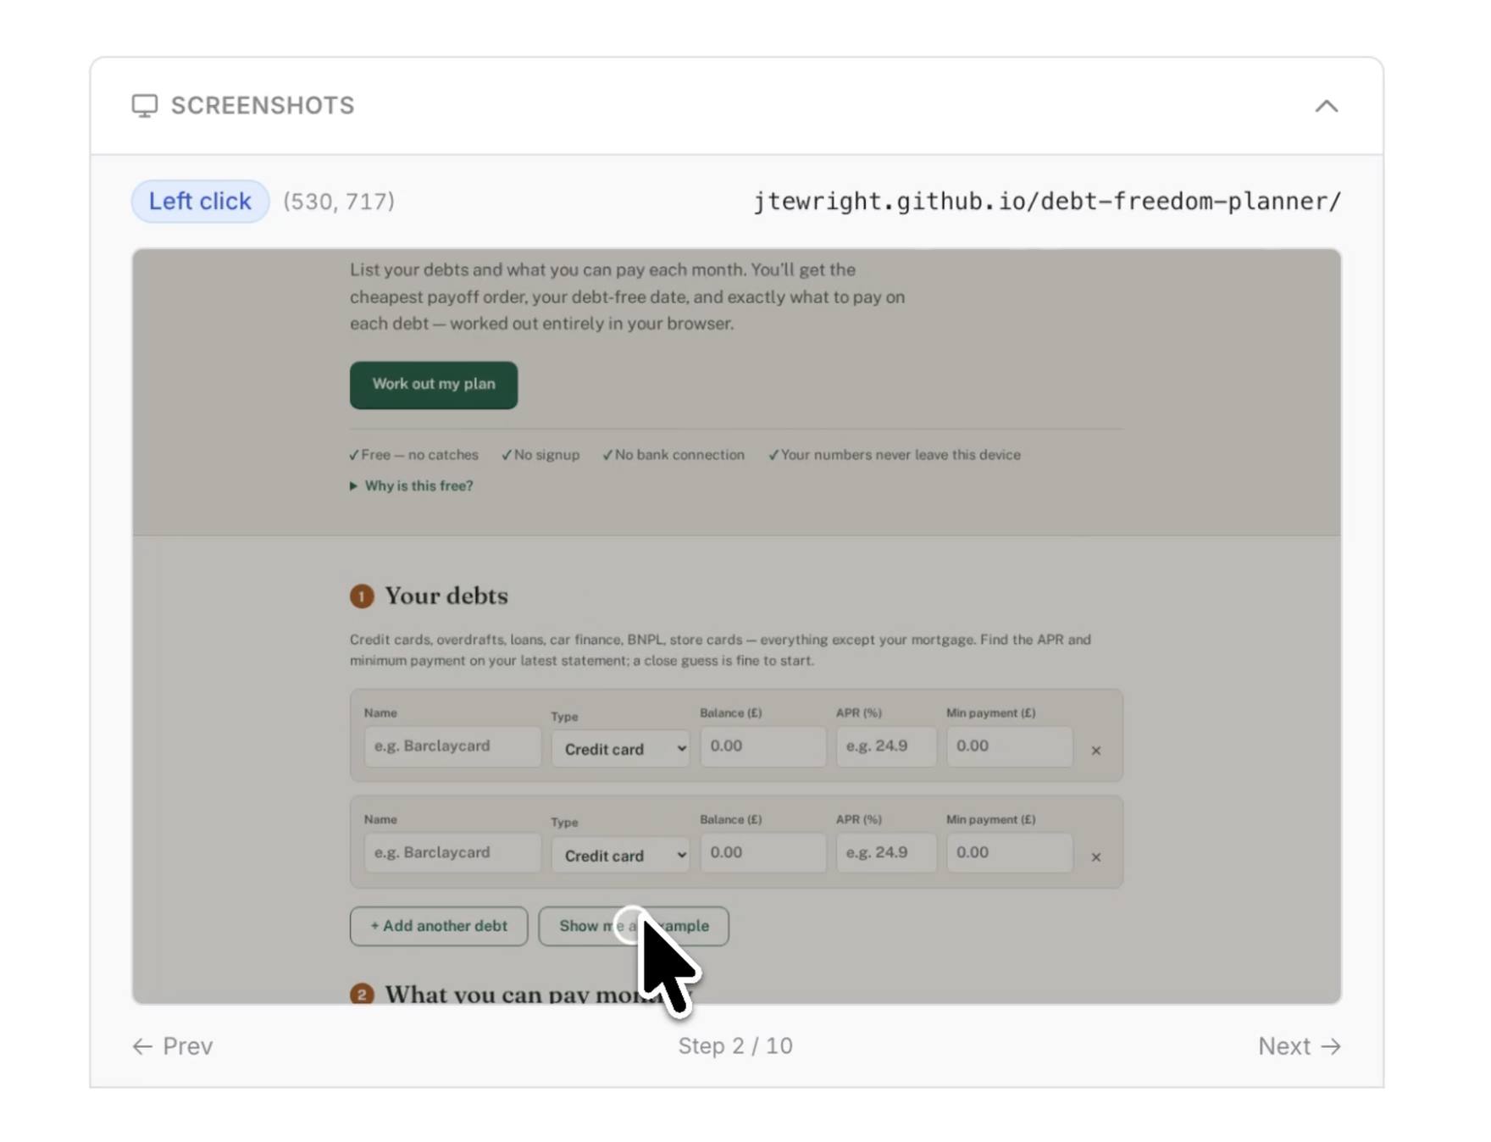
Task: Click the first debt row APR field
Action: tap(886, 746)
